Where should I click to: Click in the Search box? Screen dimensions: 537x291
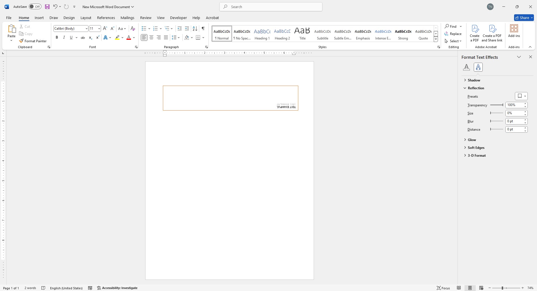coord(271,7)
